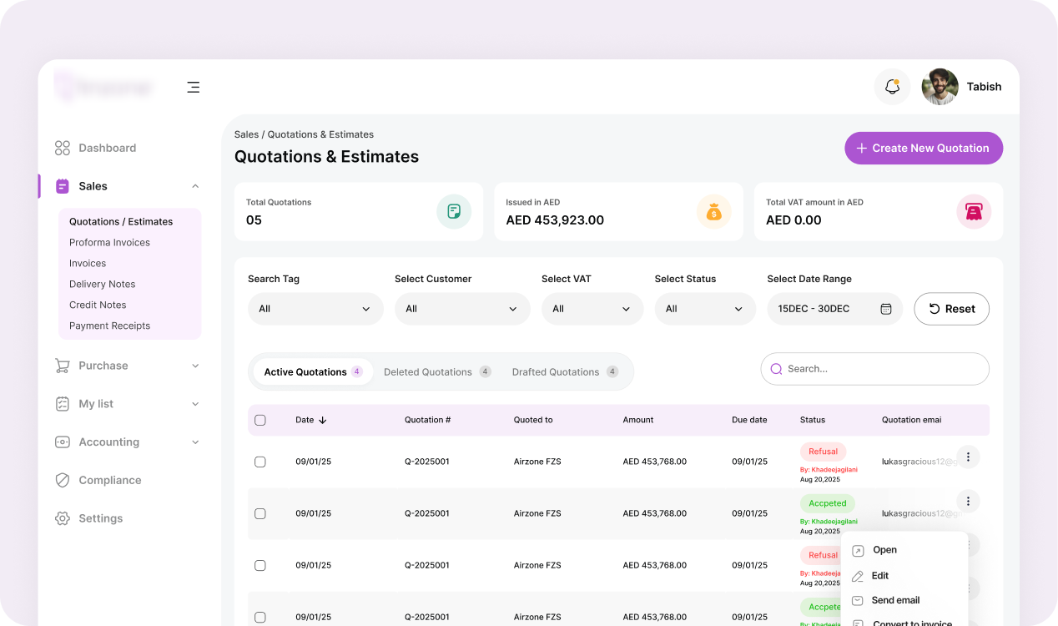Viewport: 1058px width, 626px height.
Task: Go to Invoices in Sales submenu
Action: point(88,263)
